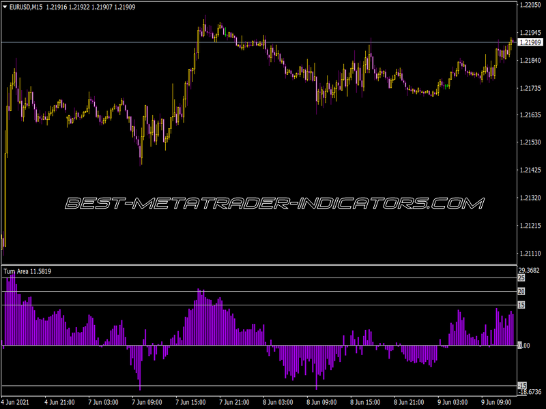This screenshot has width=546, height=409.
Task: Click indicator level label 15
Action: (521, 305)
